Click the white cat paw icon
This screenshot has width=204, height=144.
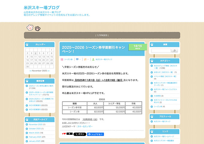(30, 27)
